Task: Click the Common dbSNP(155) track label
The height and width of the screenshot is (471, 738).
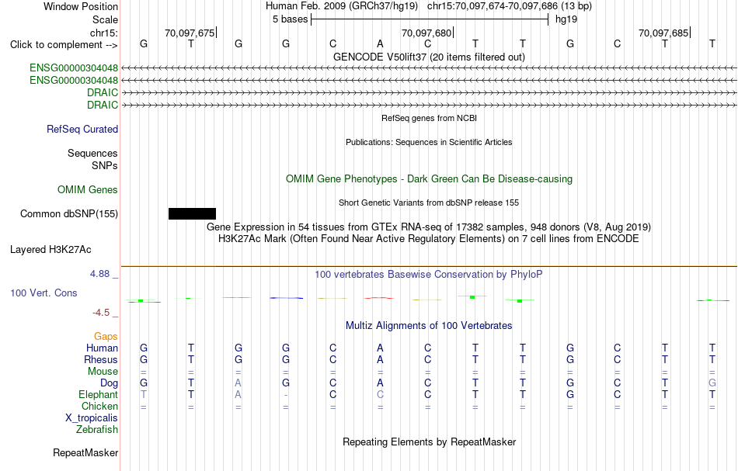Action: (x=68, y=214)
